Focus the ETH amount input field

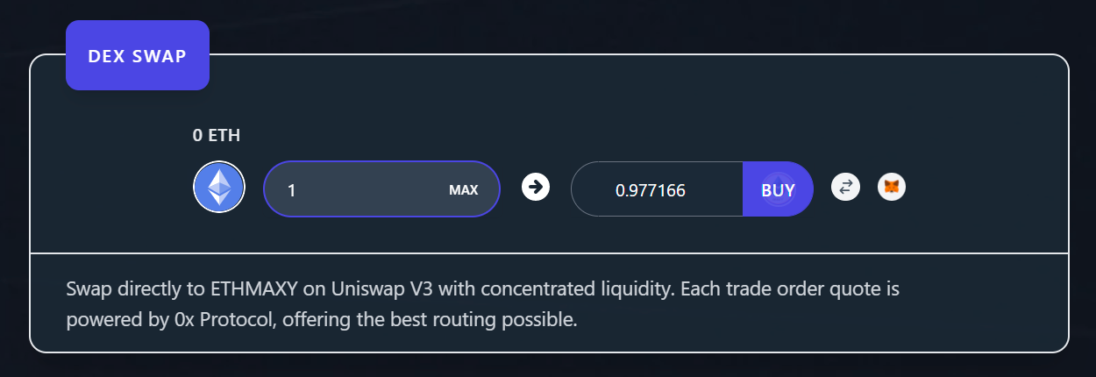click(x=359, y=188)
